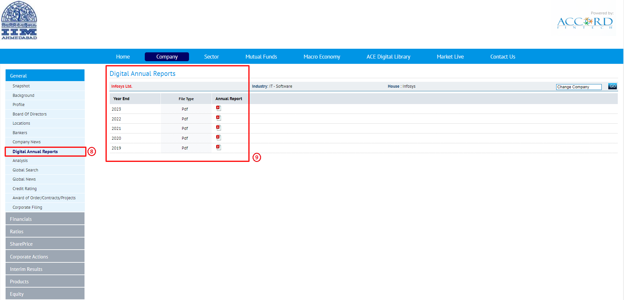Open the Locations sidebar link
Image resolution: width=624 pixels, height=300 pixels.
[x=21, y=123]
